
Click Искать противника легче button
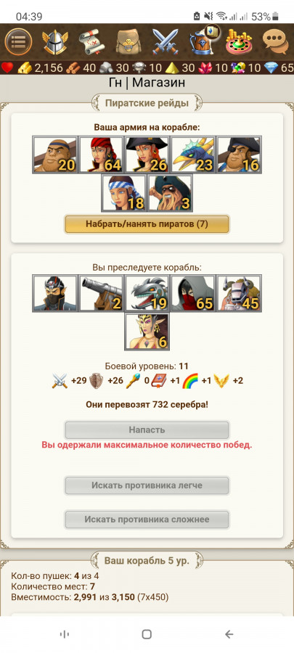coord(147,485)
